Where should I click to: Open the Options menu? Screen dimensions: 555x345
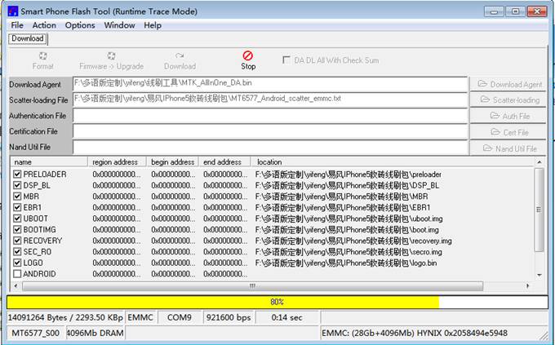[x=80, y=25]
